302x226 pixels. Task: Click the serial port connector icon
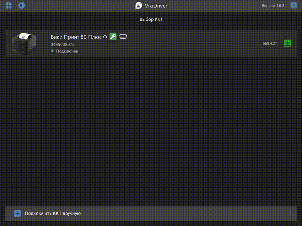click(x=123, y=36)
